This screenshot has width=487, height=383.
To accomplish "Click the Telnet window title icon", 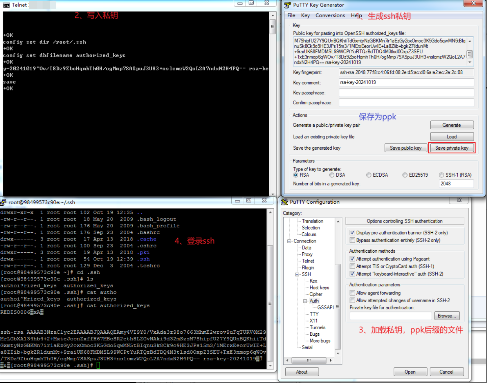I will pos(6,5).
